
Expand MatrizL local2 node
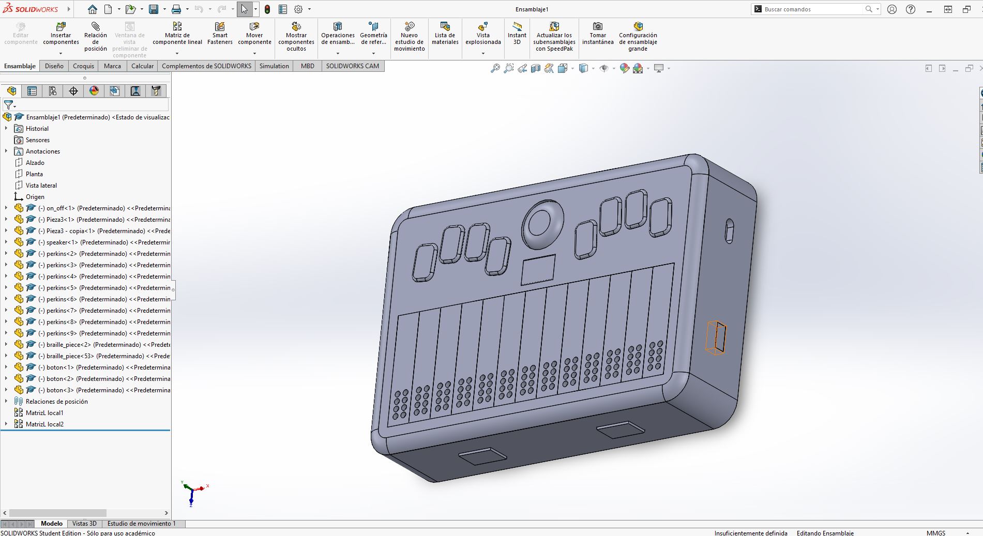6,424
